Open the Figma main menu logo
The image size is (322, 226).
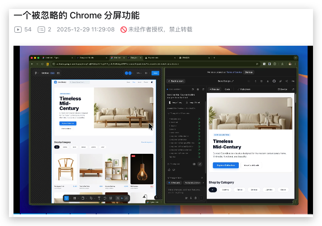point(36,73)
